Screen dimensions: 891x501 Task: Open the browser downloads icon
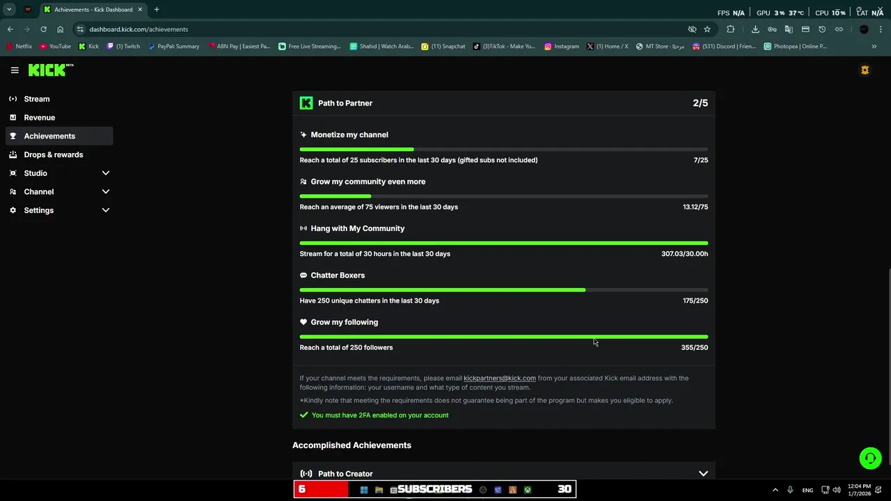pyautogui.click(x=755, y=29)
